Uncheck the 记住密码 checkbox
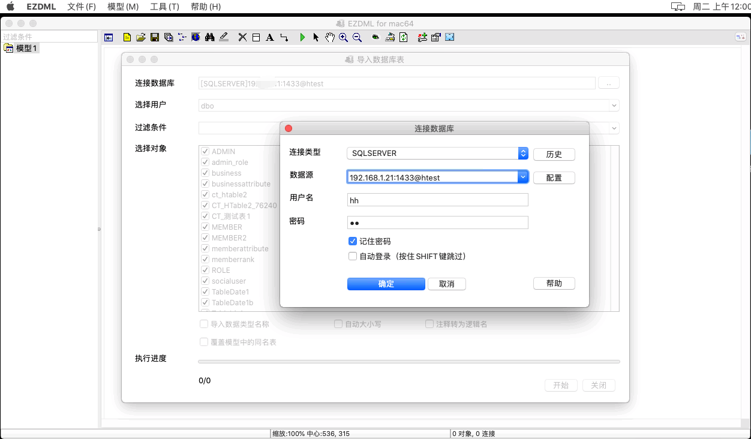 [353, 241]
